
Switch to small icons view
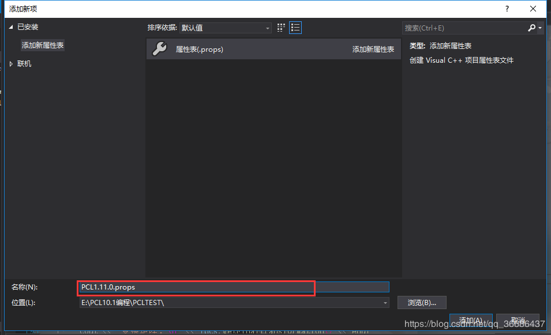click(281, 27)
